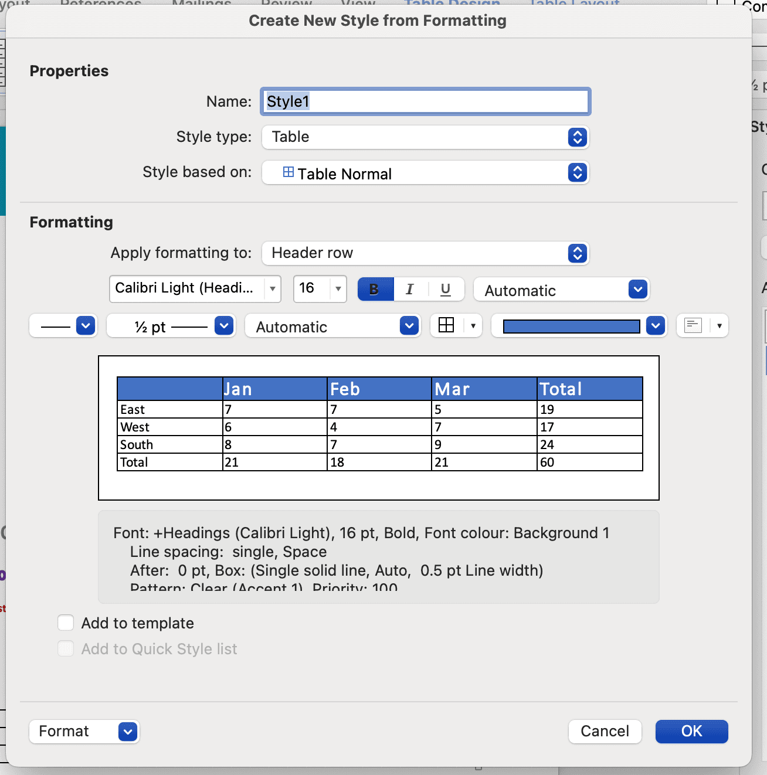Image resolution: width=767 pixels, height=775 pixels.
Task: Open cell alignment dropdown arrow
Action: coord(719,325)
